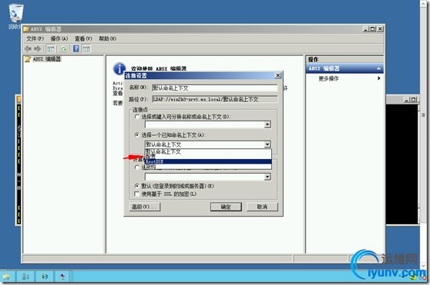Choose 默认命名上下文 in the open dropdown list
430x285 pixels.
pos(208,151)
